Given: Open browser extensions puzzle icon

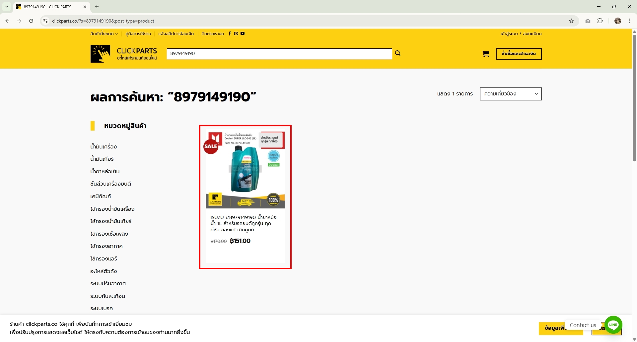Looking at the screenshot, I should [x=600, y=21].
